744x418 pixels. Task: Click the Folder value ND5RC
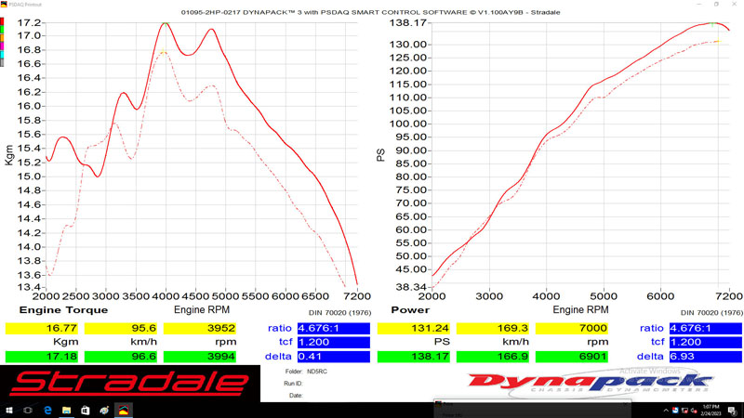click(317, 372)
